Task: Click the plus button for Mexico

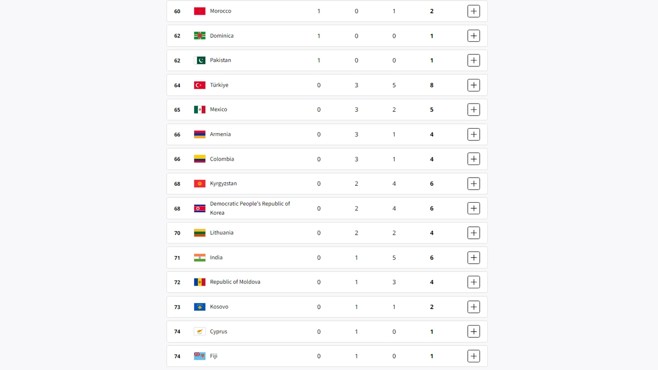Action: [473, 110]
